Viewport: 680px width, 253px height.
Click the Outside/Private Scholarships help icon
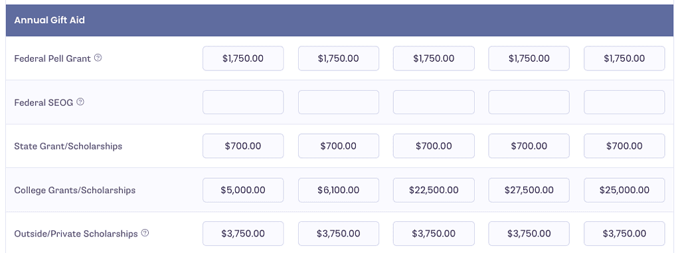tap(145, 233)
